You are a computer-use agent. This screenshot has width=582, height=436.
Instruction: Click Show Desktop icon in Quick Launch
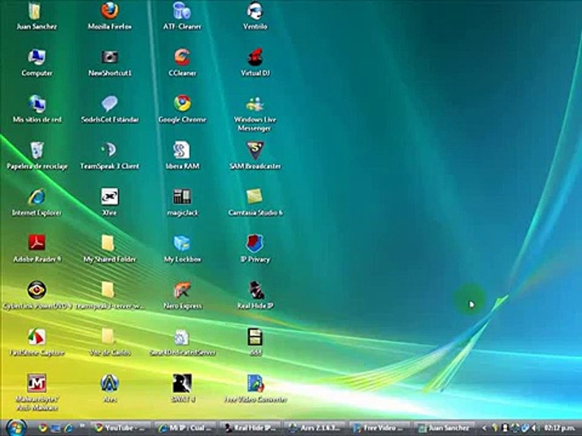point(55,428)
